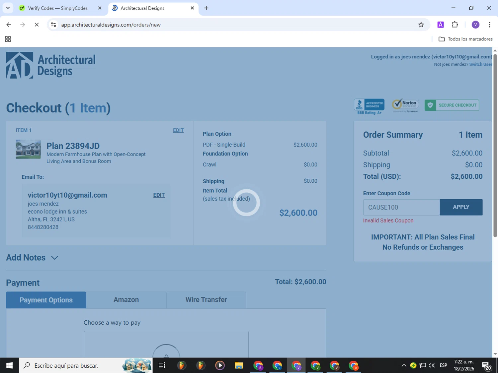
Task: Click the Switch User link
Action: point(480,64)
